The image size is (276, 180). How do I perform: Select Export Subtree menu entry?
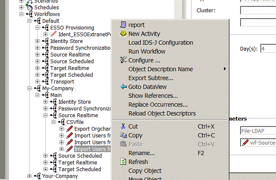[x=150, y=78]
